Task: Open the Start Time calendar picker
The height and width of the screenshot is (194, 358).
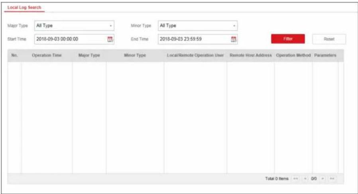Action: [x=110, y=39]
